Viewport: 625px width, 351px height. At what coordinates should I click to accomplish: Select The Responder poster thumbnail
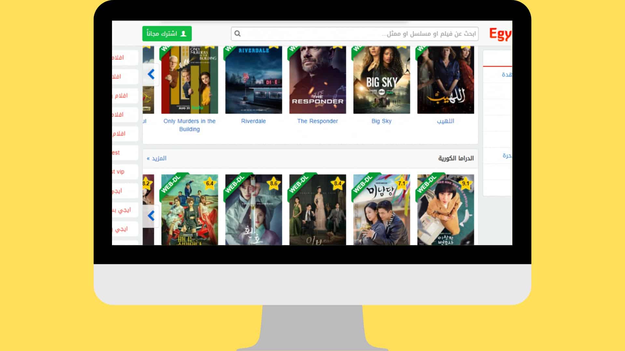[x=318, y=80]
